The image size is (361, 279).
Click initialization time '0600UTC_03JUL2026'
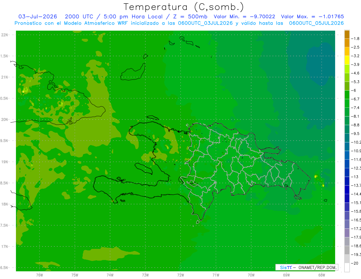pos(205,23)
